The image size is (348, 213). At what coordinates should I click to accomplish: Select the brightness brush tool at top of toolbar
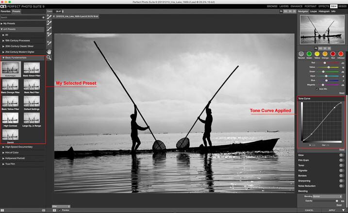[49, 17]
